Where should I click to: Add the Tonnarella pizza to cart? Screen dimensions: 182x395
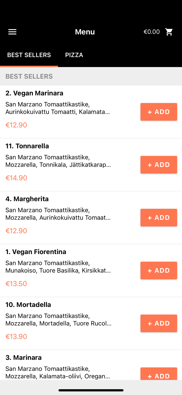click(159, 165)
